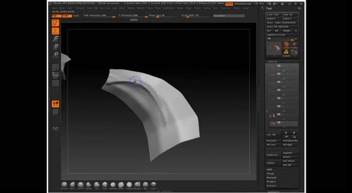Expand the Project section
Image resolution: width=352 pixels, height=193 pixels.
pyautogui.click(x=271, y=181)
